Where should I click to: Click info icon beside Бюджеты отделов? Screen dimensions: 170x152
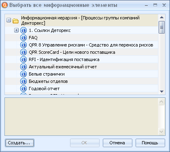point(23,81)
